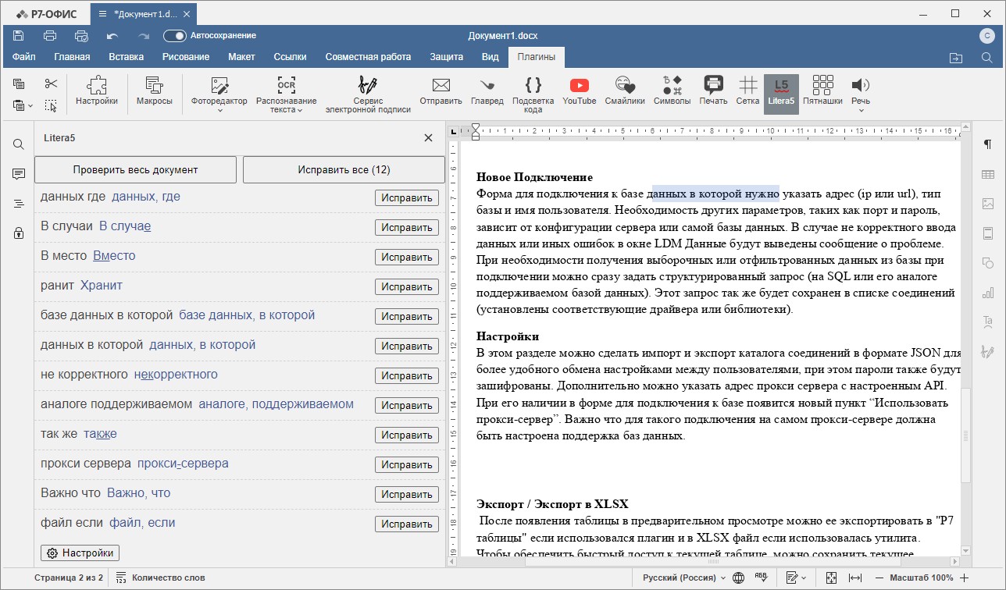Click the Fix all (12) button
The height and width of the screenshot is (590, 1006).
(x=344, y=169)
